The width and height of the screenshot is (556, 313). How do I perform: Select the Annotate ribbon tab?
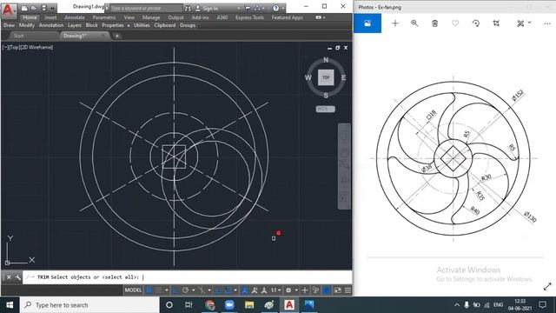coord(75,17)
